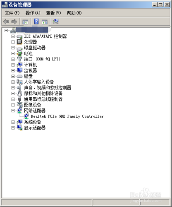Expand the 磁盘驱动器 node
Image resolution: width=172 pixels, height=207 pixels.
[x=13, y=48]
